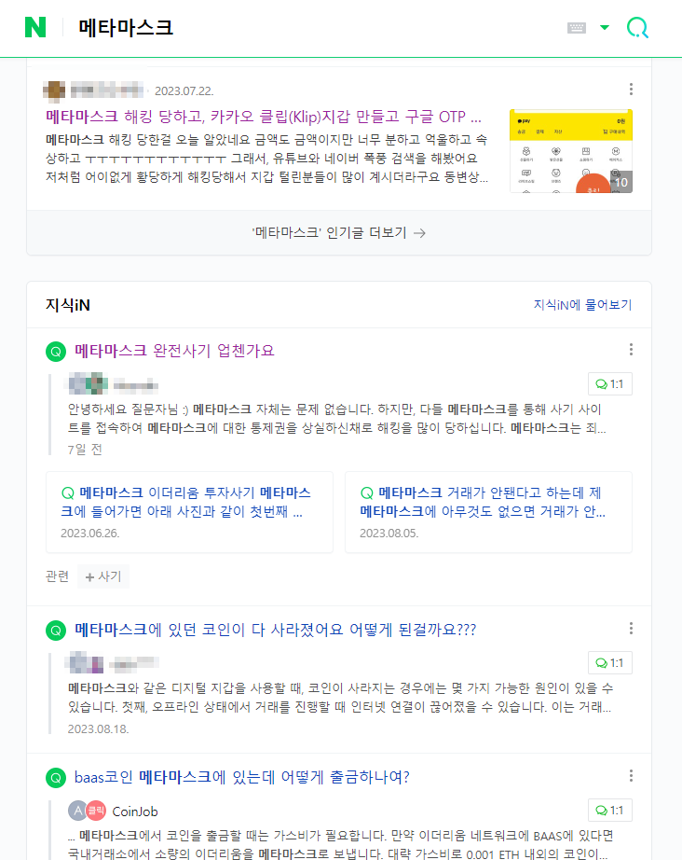Expand the dropdown arrow beside keyboard icon
Screen dimensions: 682x860
pos(605,27)
